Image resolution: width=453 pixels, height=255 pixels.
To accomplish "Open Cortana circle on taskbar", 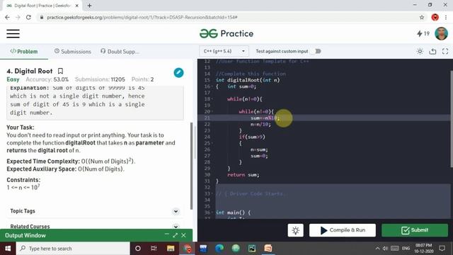I will (x=138, y=249).
